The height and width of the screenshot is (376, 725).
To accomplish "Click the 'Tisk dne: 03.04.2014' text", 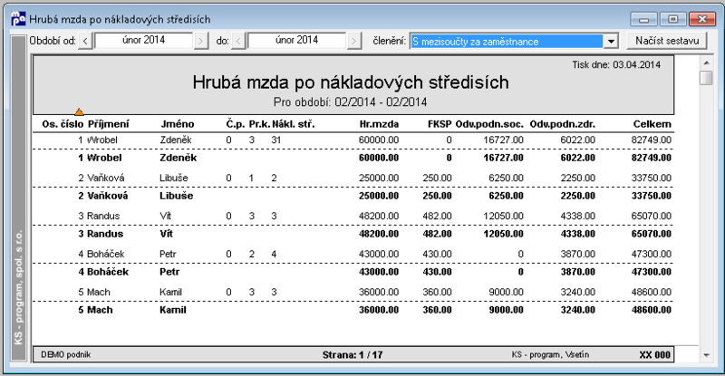I will (616, 64).
